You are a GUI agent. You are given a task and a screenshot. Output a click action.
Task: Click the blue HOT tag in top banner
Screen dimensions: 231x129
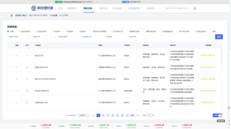pos(126,2)
